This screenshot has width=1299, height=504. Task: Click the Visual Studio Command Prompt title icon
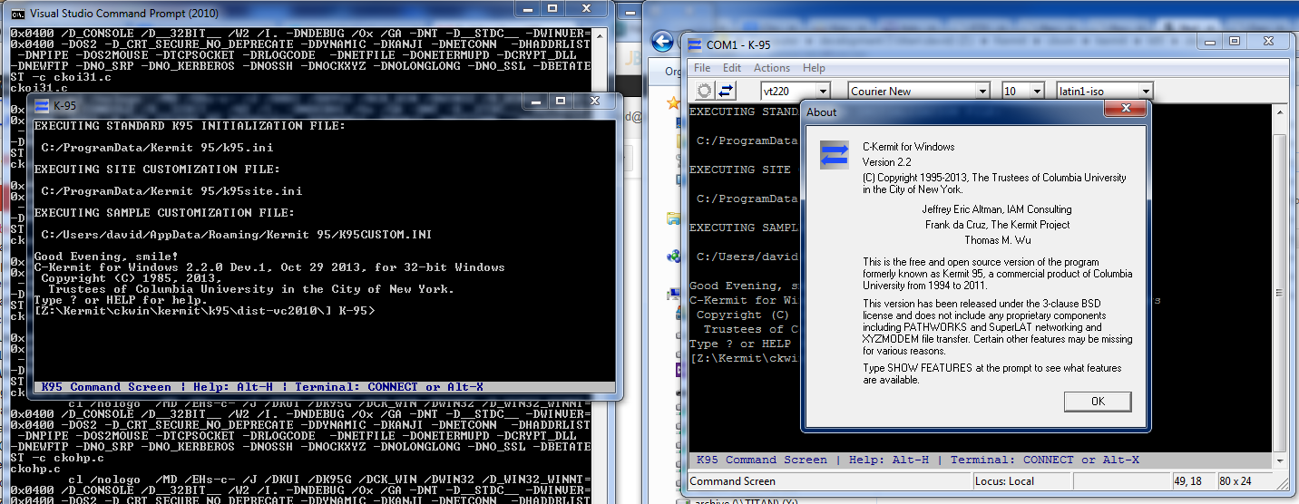[18, 14]
